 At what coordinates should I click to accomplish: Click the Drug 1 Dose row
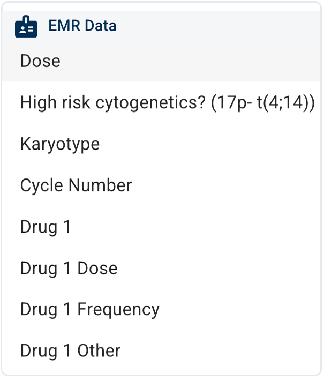coord(69,268)
